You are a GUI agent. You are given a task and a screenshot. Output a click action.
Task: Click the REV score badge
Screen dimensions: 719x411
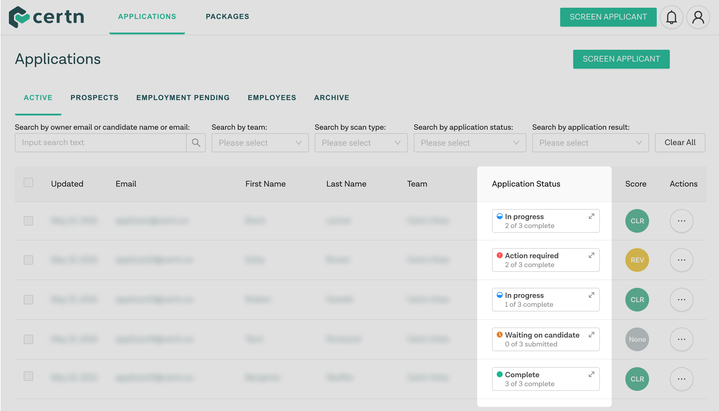coord(637,260)
